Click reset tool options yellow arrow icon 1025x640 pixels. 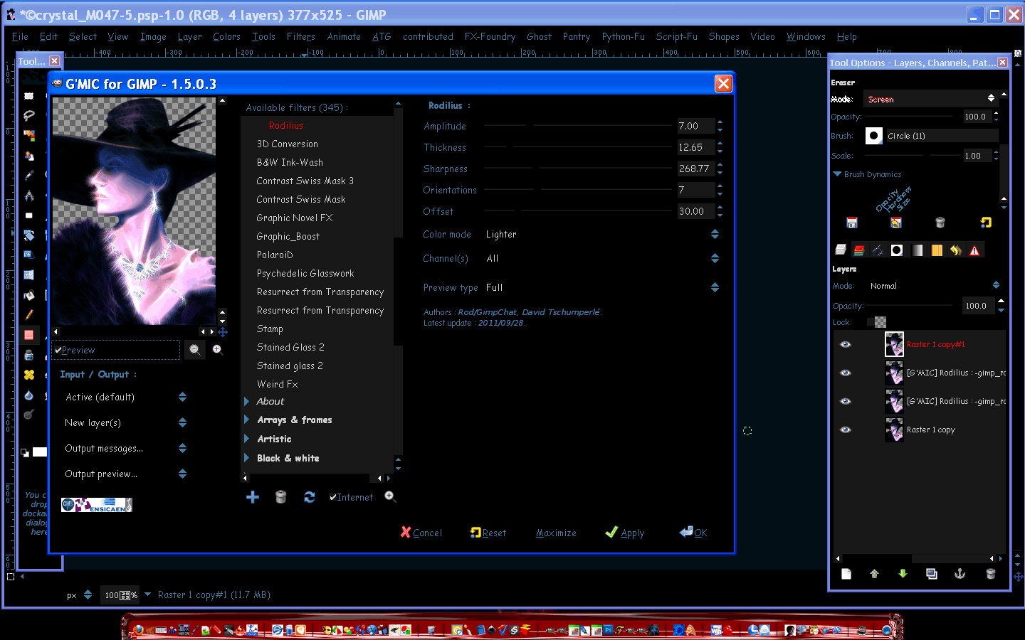(985, 223)
